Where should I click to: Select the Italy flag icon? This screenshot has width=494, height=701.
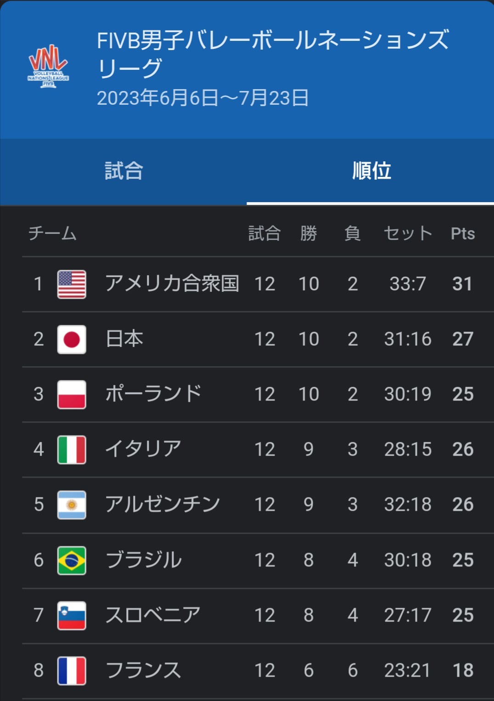tap(72, 450)
